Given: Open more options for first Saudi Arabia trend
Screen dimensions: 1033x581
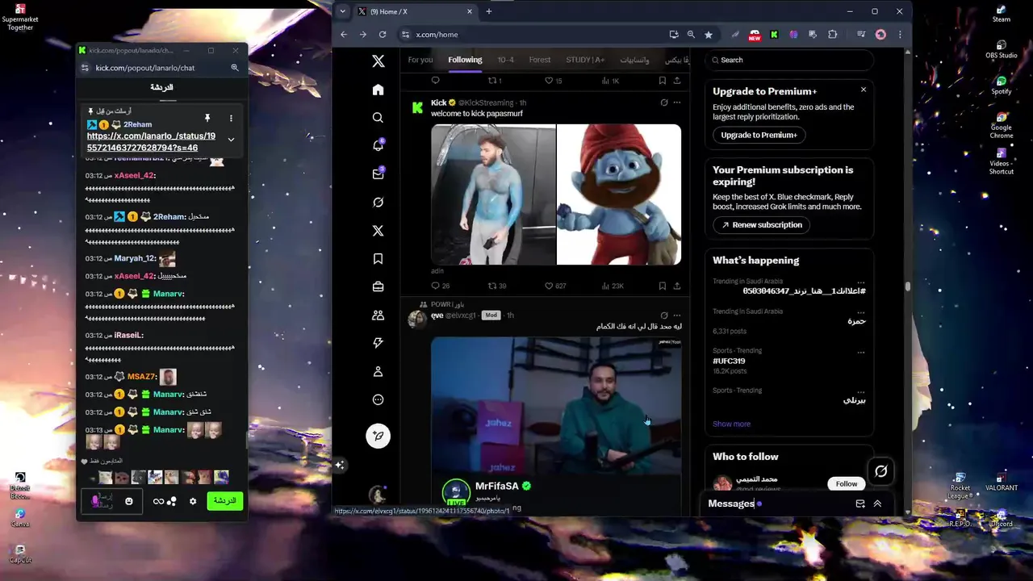Looking at the screenshot, I should click(x=860, y=282).
